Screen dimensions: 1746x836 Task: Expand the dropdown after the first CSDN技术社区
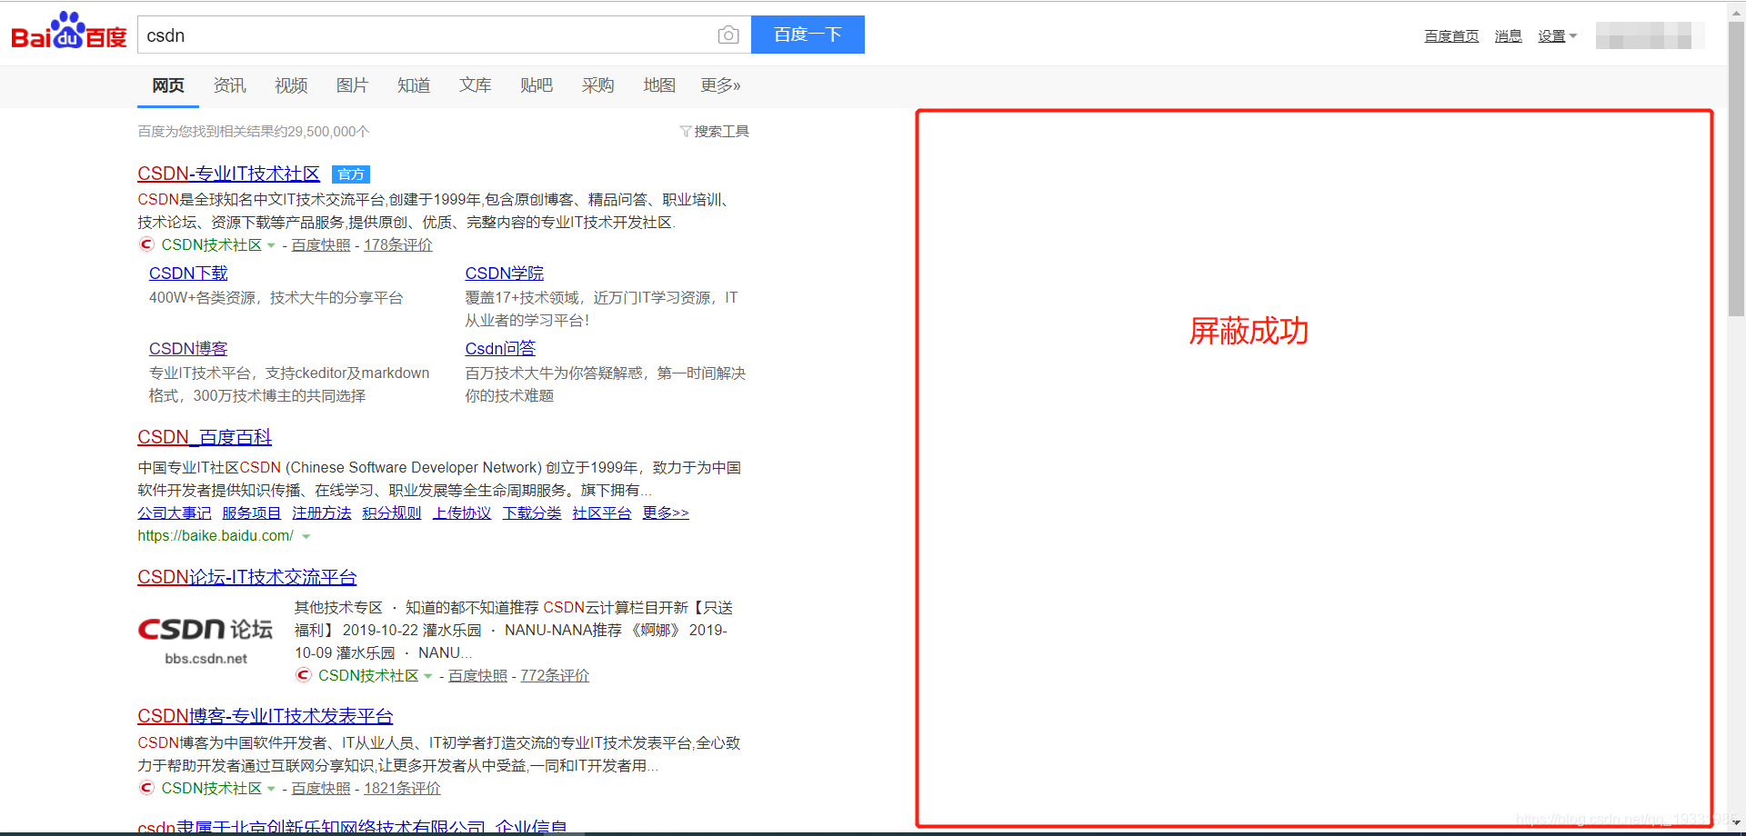(271, 245)
